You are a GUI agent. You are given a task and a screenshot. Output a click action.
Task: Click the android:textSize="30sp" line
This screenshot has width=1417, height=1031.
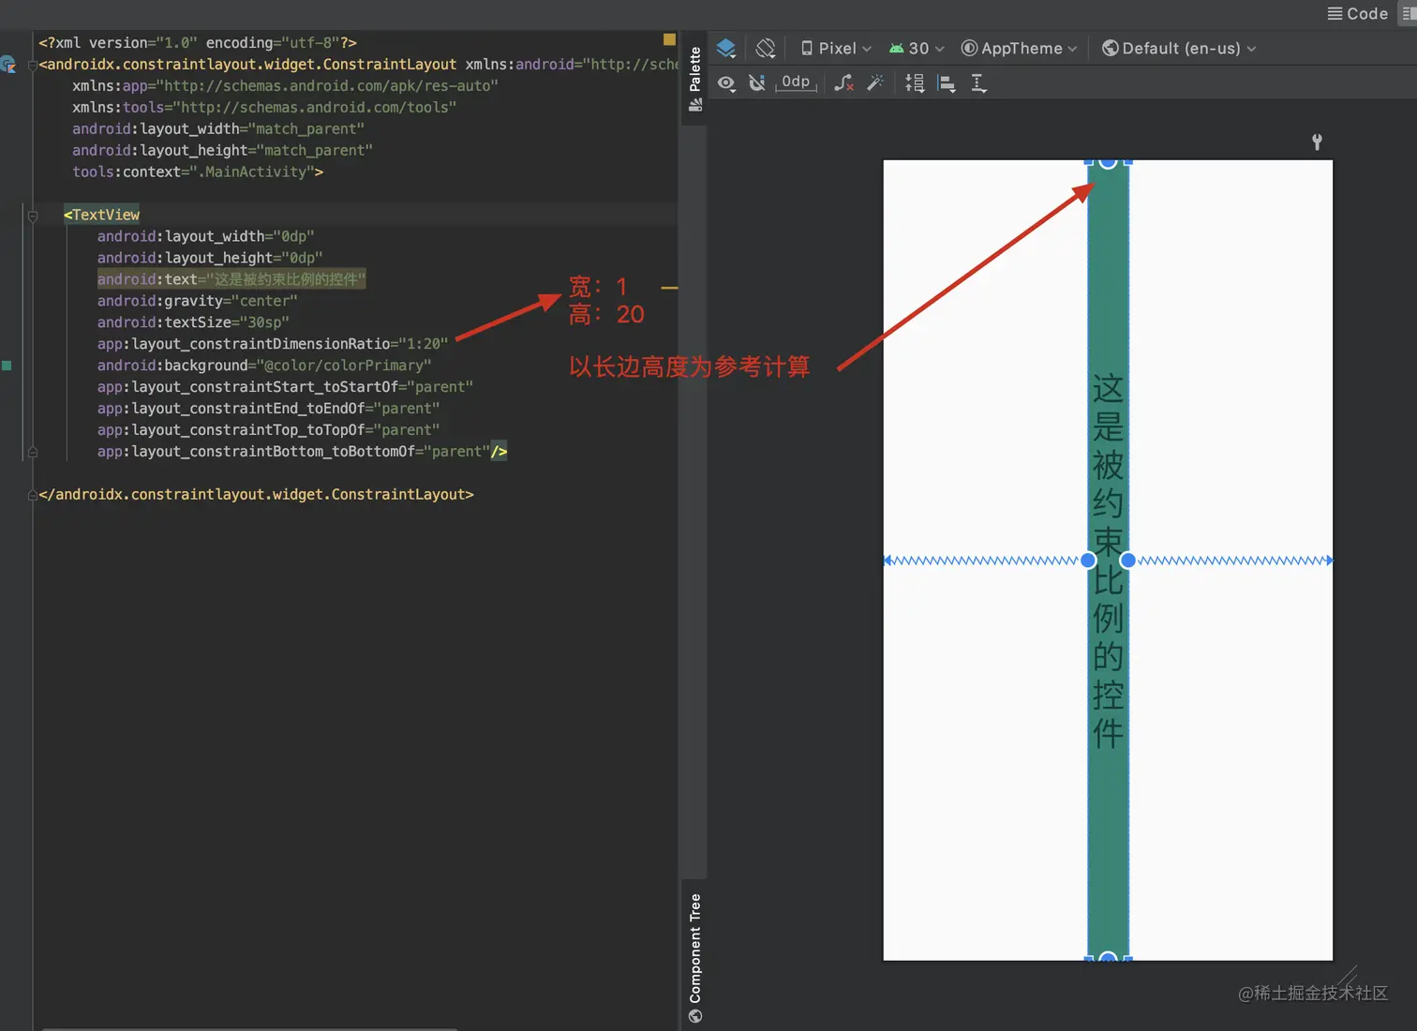click(193, 322)
